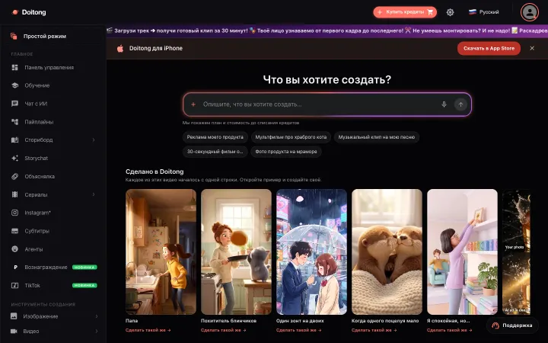Click Купить кредиты button
Viewport: 548px width, 343px height.
point(405,12)
